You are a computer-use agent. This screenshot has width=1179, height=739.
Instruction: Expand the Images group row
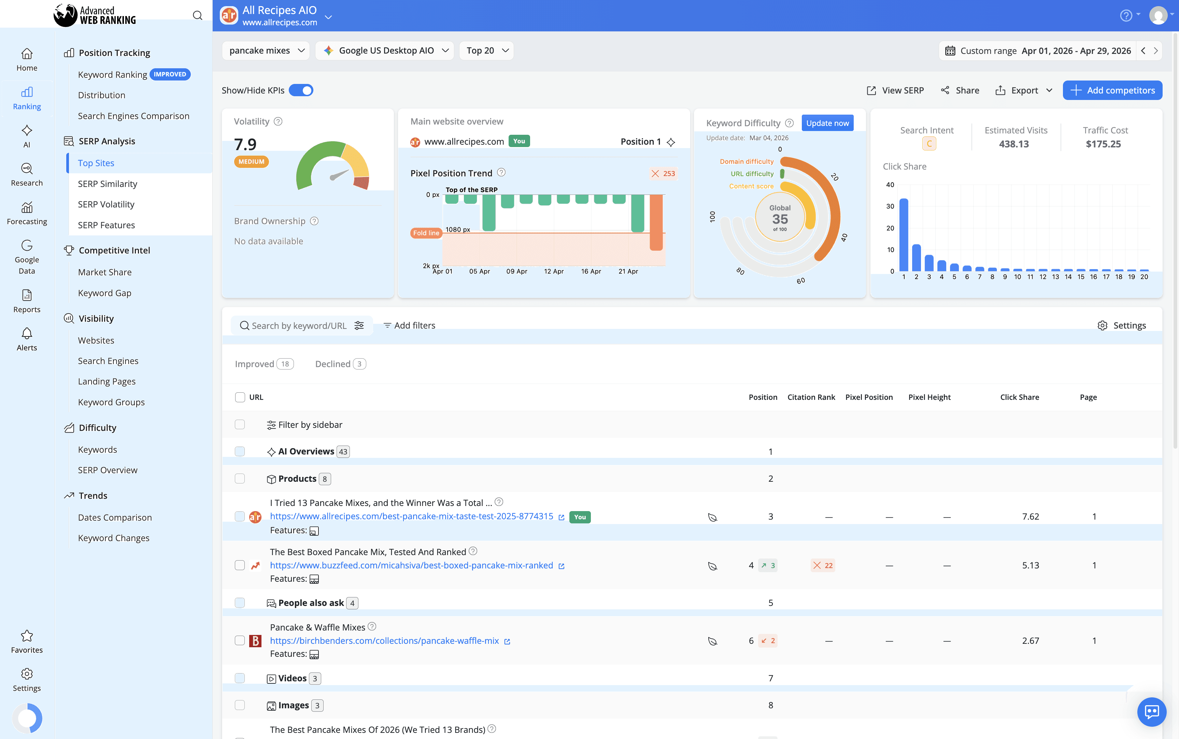[x=295, y=705]
